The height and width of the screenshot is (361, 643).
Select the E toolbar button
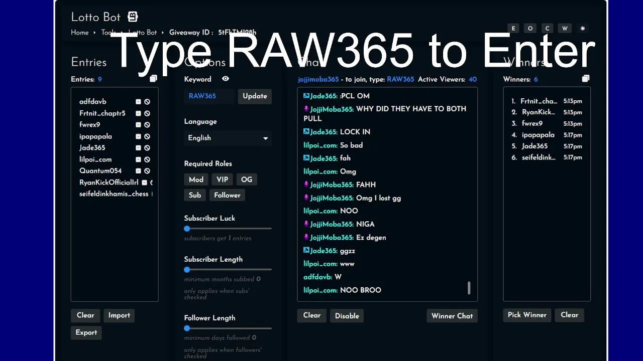tap(513, 29)
